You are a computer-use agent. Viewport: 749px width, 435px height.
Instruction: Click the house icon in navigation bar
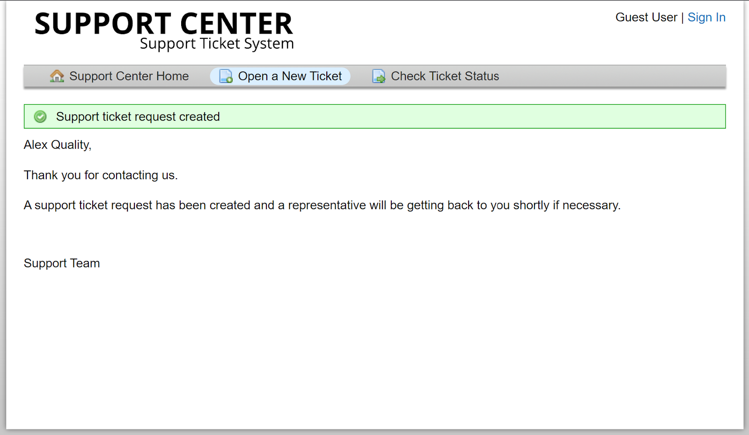coord(57,76)
